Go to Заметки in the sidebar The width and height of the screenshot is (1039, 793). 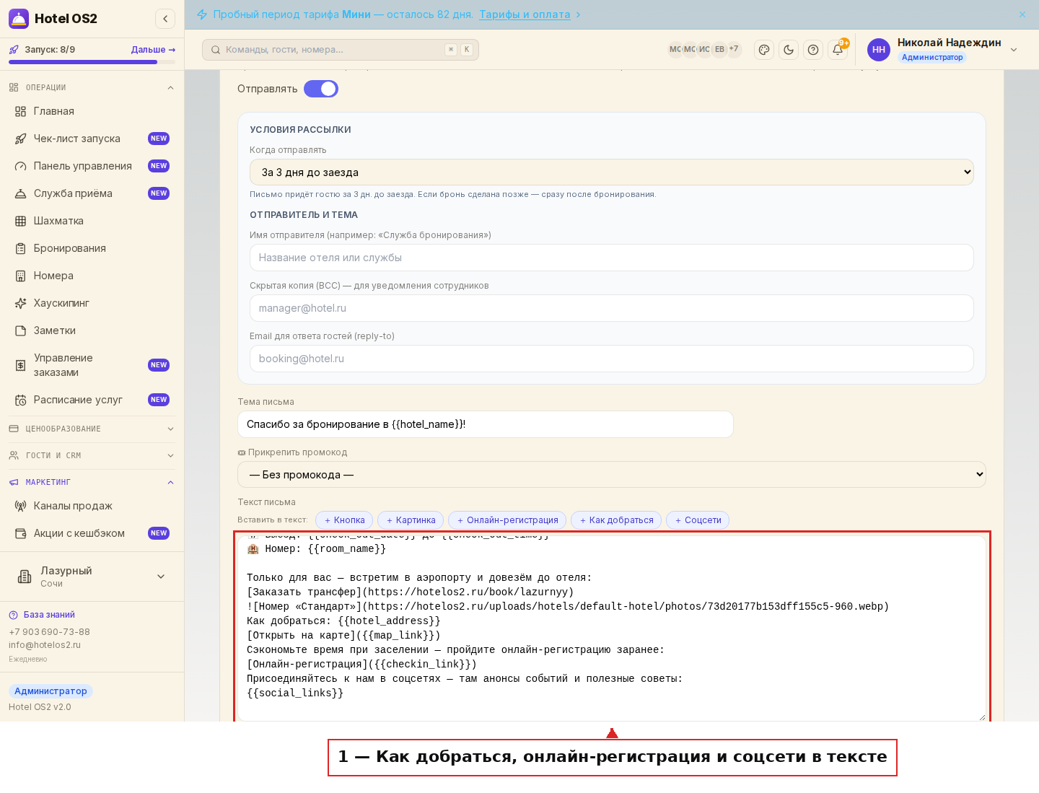point(92,330)
